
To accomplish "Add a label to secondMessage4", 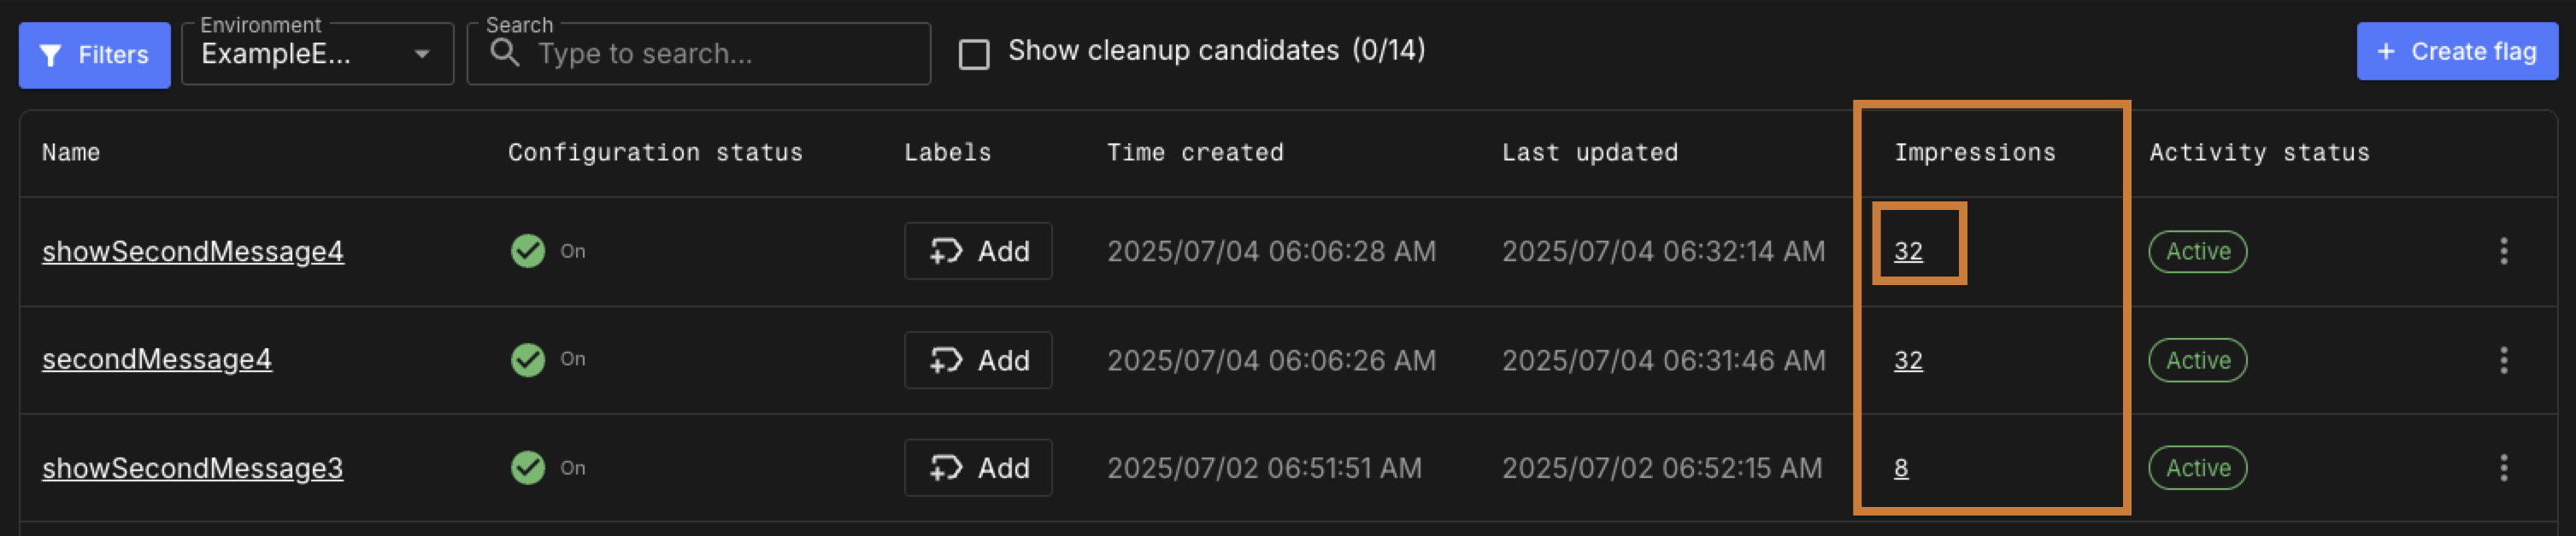I will point(977,360).
